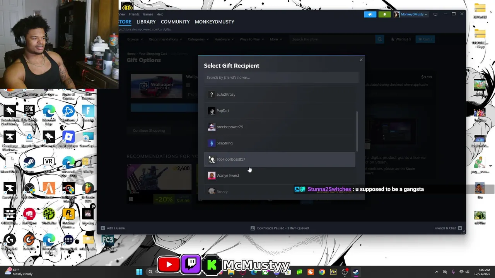Go to Steam COMMUNITY tab

175,22
